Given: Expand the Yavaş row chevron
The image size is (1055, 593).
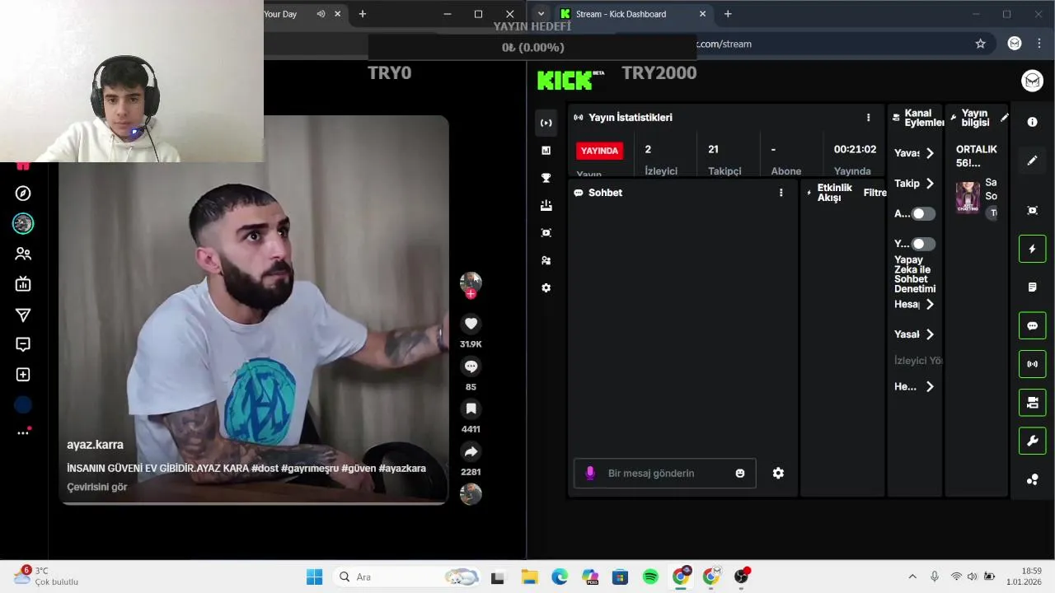Looking at the screenshot, I should coord(930,153).
